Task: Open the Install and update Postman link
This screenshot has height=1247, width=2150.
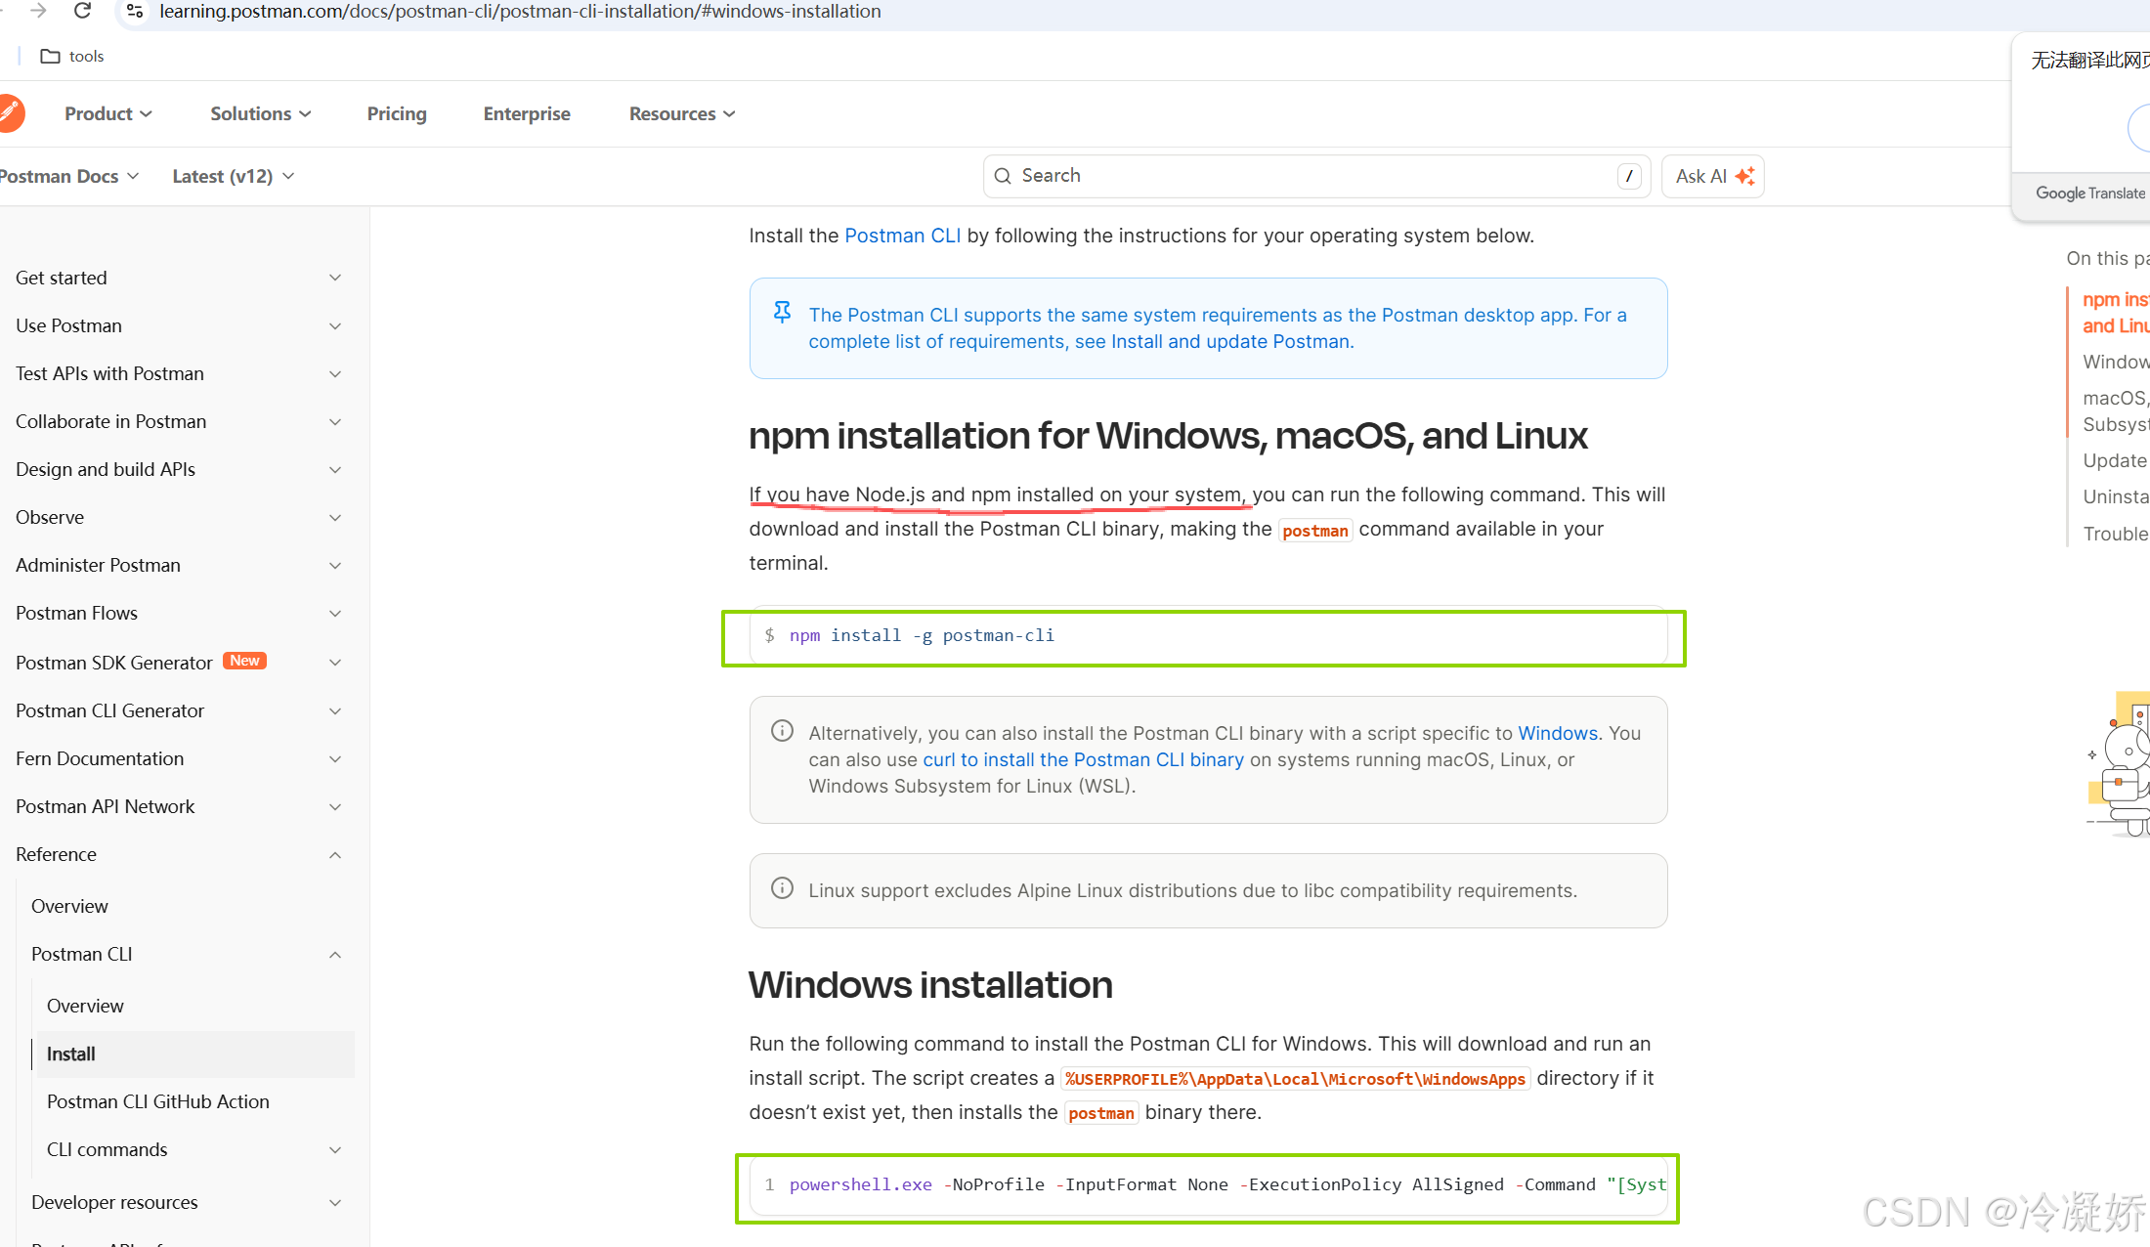Action: click(x=1230, y=341)
